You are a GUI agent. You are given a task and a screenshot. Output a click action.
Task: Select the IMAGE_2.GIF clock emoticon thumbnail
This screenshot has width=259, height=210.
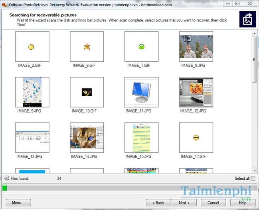32,47
